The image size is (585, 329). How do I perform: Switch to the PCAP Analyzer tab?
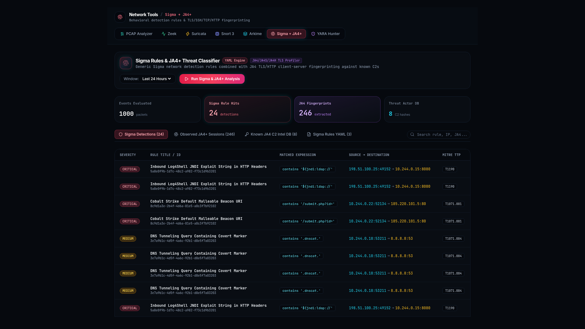point(136,34)
